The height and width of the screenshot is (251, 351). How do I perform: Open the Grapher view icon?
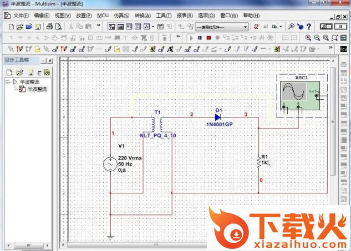(146, 27)
